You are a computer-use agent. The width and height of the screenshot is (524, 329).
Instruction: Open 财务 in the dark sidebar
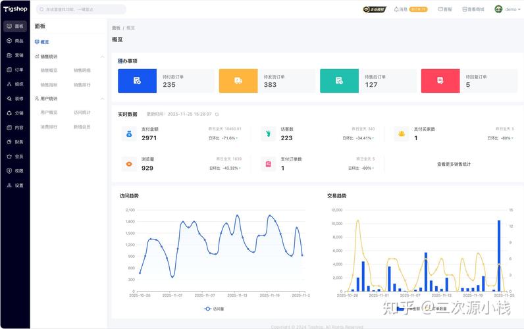tap(15, 142)
